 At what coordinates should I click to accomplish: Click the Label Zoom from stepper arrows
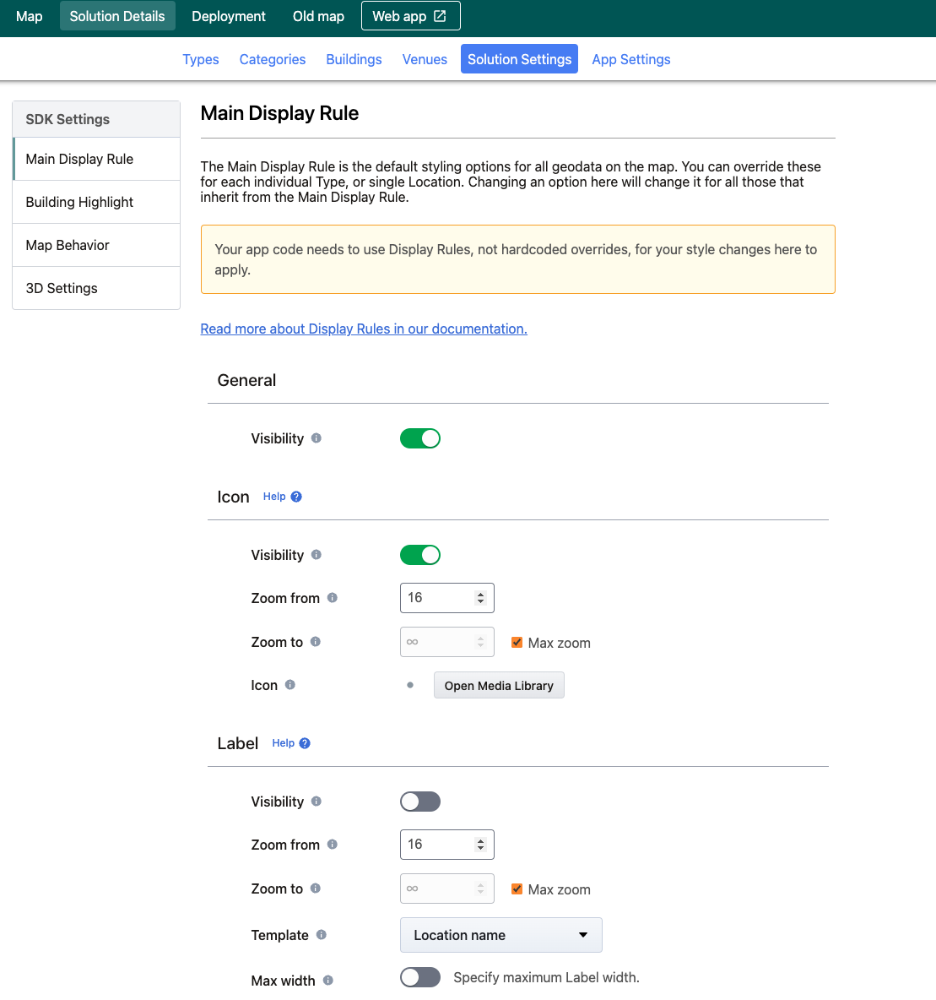click(x=480, y=845)
